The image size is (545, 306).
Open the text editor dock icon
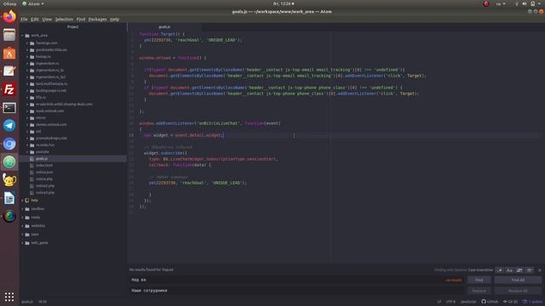[9, 71]
